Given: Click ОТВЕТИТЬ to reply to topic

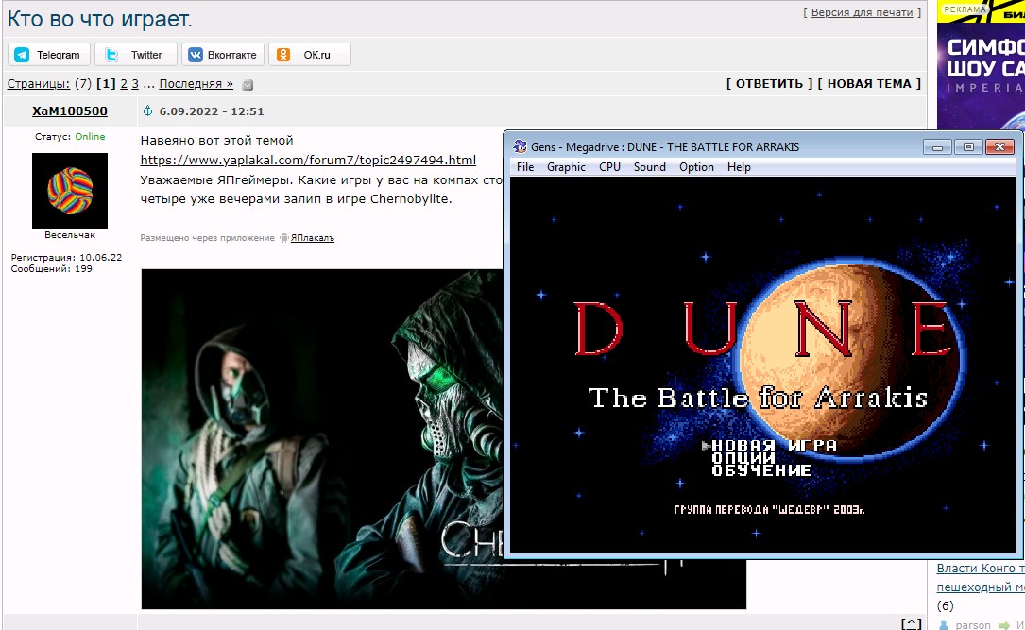Looking at the screenshot, I should tap(769, 84).
